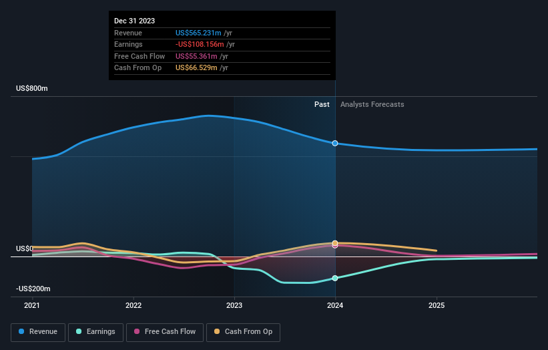Viewport: 548px width, 350px height.
Task: Click the Revenue row label in tooltip
Action: pyautogui.click(x=128, y=33)
